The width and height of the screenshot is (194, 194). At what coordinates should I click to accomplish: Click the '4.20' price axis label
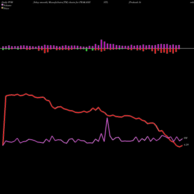(186, 145)
